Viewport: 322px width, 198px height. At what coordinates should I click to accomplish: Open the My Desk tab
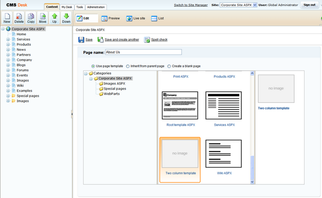(67, 7)
